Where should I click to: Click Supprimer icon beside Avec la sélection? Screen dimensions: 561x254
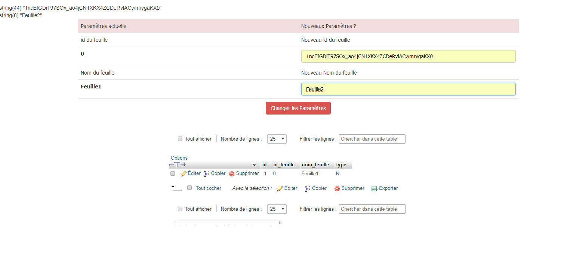(337, 189)
